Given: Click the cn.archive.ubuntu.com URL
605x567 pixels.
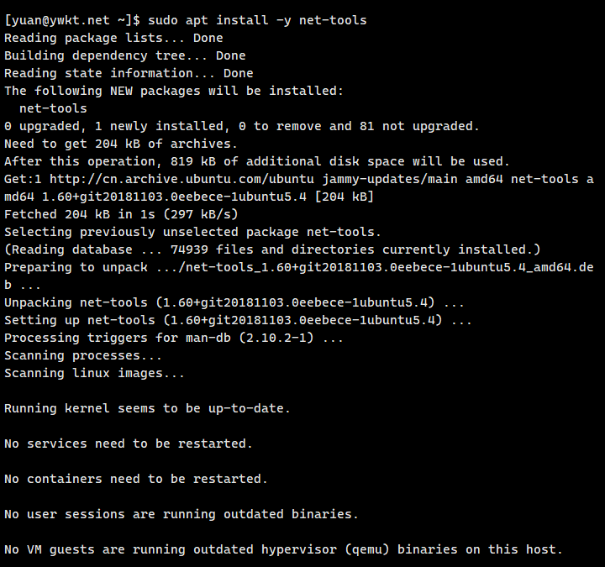Looking at the screenshot, I should pyautogui.click(x=181, y=179).
